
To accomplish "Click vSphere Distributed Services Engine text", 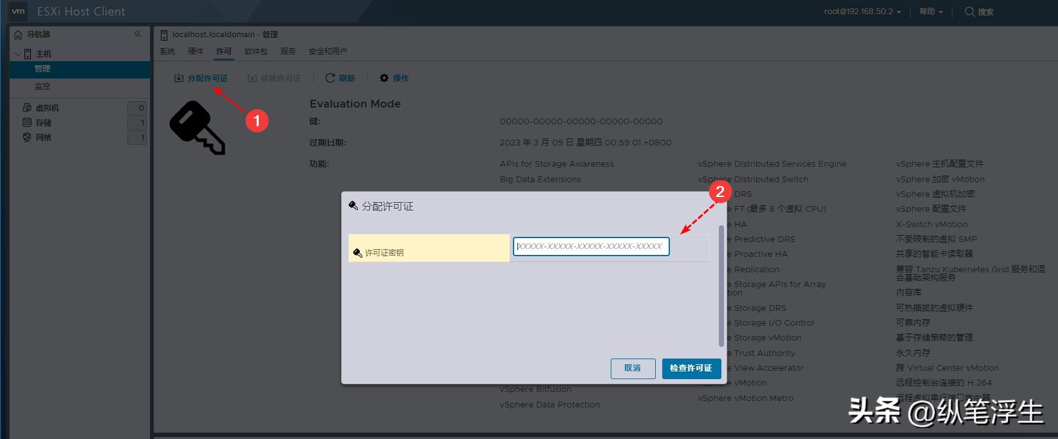I will tap(772, 164).
